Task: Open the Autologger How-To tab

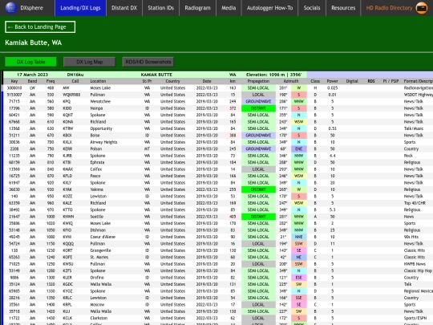Action: 269,8
